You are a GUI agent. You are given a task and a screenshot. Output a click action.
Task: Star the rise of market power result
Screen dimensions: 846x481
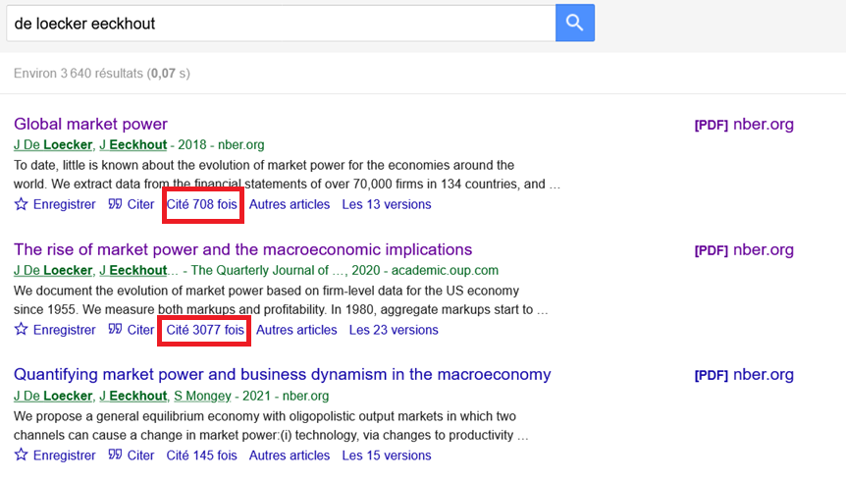[x=55, y=330]
